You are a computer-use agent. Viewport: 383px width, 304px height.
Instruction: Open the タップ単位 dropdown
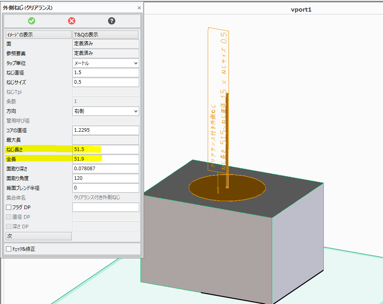point(106,63)
